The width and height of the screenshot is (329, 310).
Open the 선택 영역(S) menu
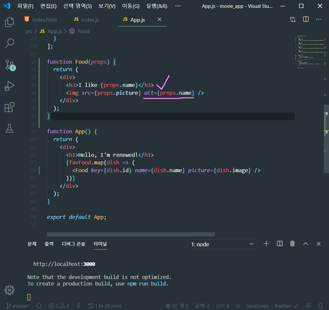pos(78,6)
